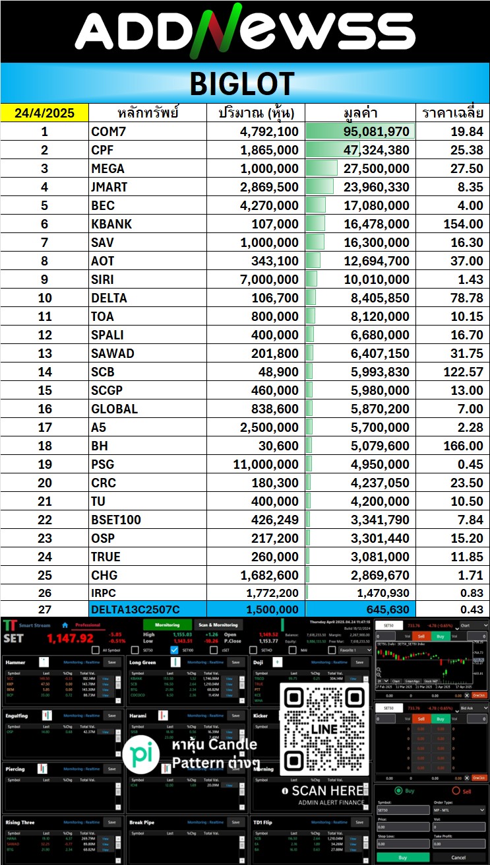Save the Engulfing pattern scan

point(111,715)
